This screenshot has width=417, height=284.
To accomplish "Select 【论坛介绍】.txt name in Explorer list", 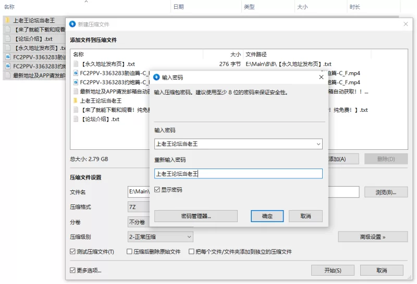I will point(33,39).
